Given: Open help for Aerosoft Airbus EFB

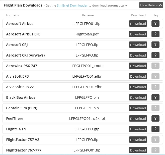Looking at the screenshot, I should tap(155, 34).
